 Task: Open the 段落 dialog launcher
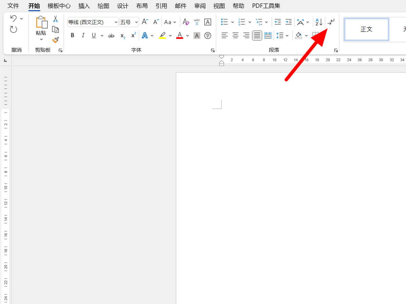click(x=336, y=50)
